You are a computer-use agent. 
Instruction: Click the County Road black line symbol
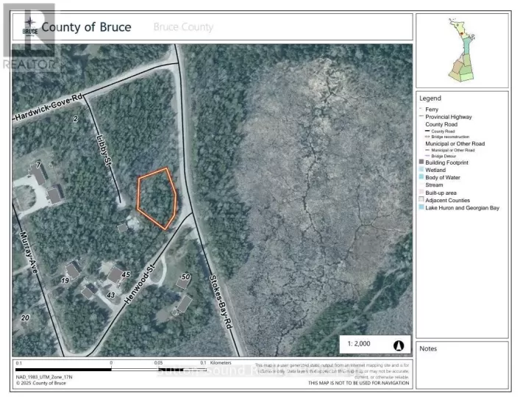tap(427, 131)
